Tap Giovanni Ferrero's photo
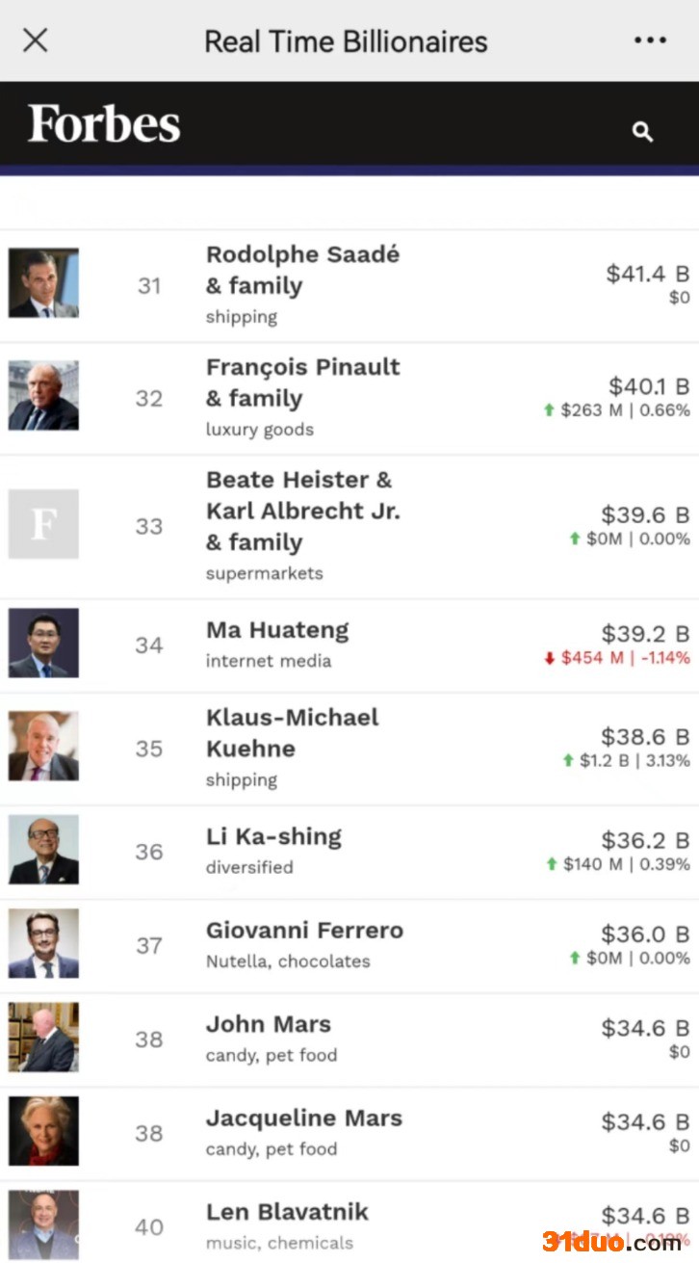 pos(43,943)
